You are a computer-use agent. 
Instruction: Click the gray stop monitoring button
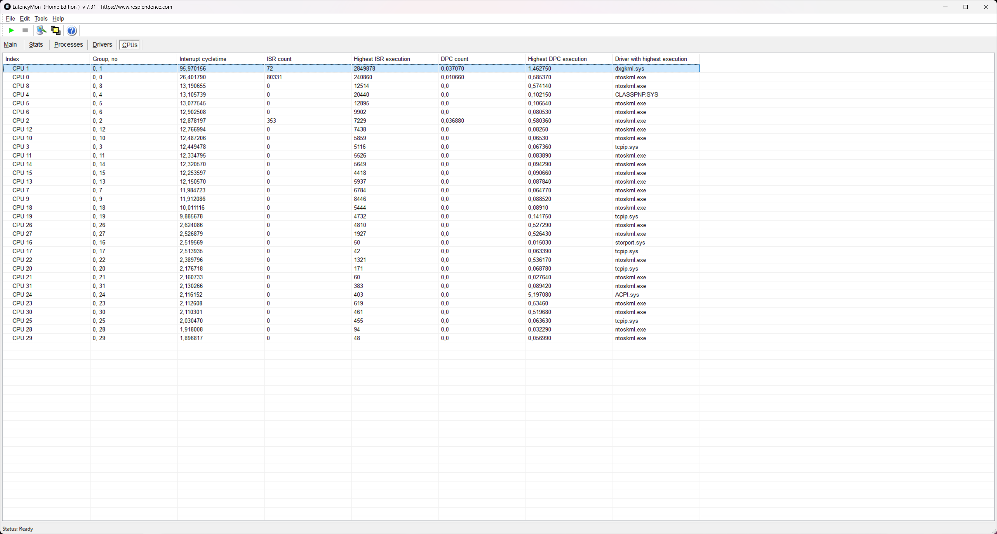click(x=25, y=30)
